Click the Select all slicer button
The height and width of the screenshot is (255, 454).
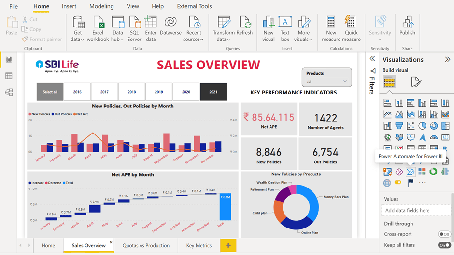pos(50,92)
